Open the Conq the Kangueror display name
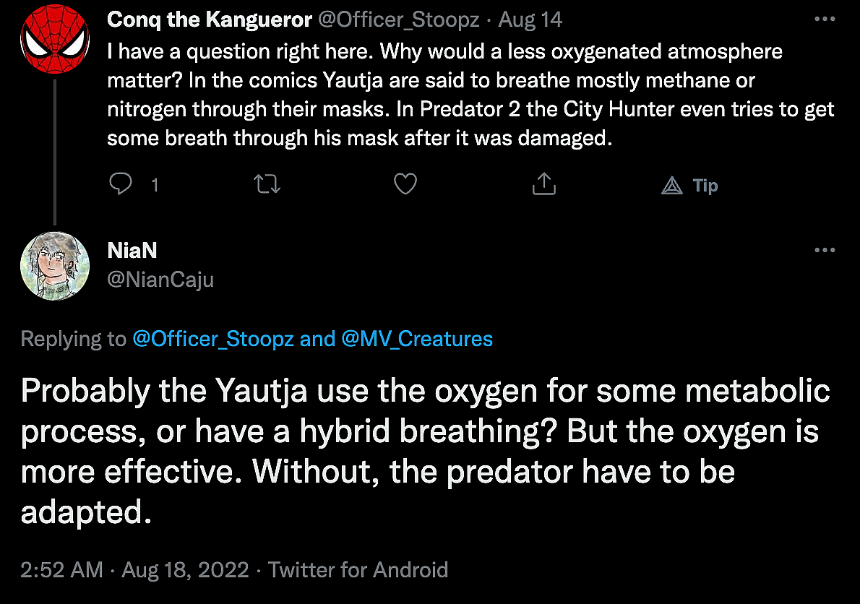Viewport: 860px width, 604px height. point(208,20)
